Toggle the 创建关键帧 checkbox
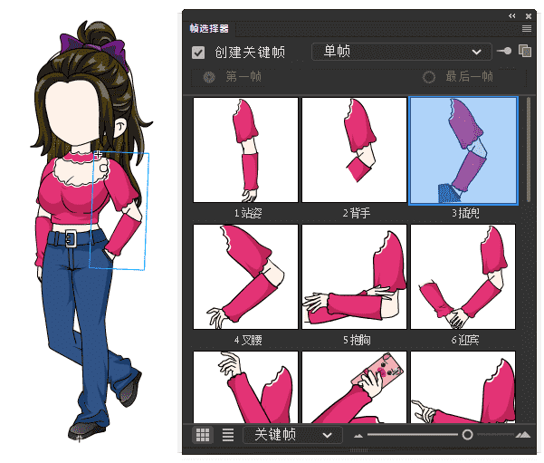544x463 pixels. click(x=198, y=53)
